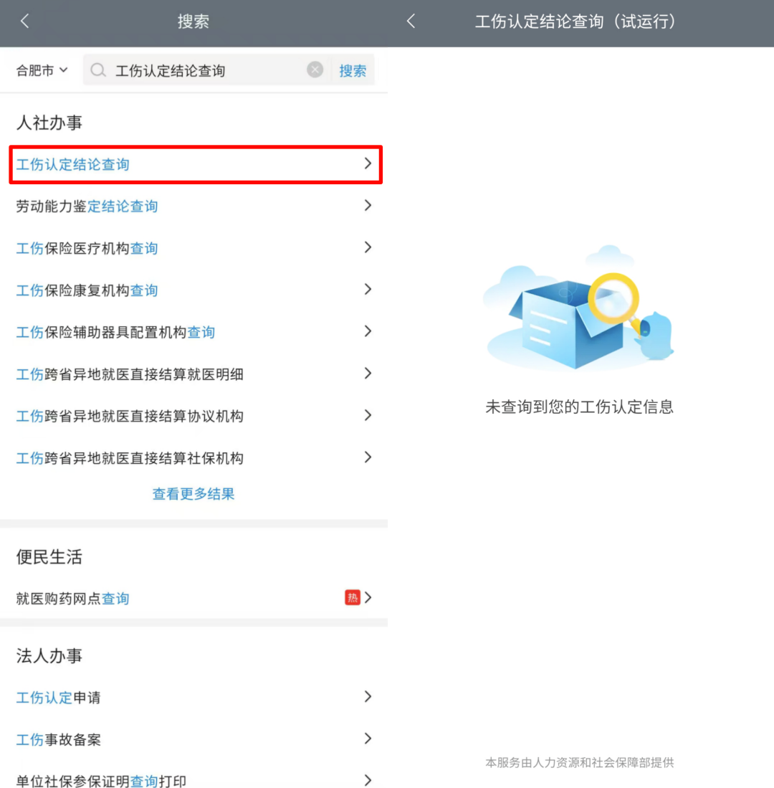Click 本服务由人力资源和社会保障部提供 footer text
774x788 pixels.
580,762
